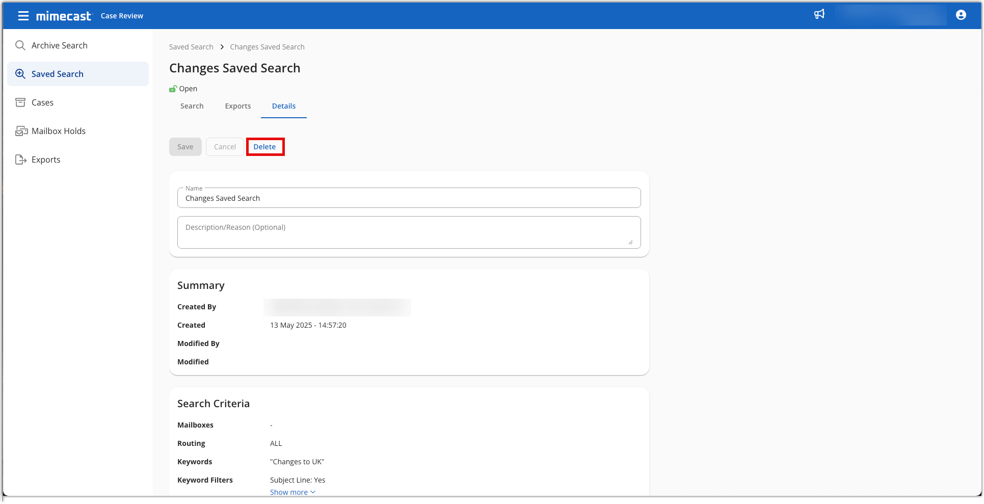Switch to the Search tab
The image size is (984, 504).
click(192, 106)
